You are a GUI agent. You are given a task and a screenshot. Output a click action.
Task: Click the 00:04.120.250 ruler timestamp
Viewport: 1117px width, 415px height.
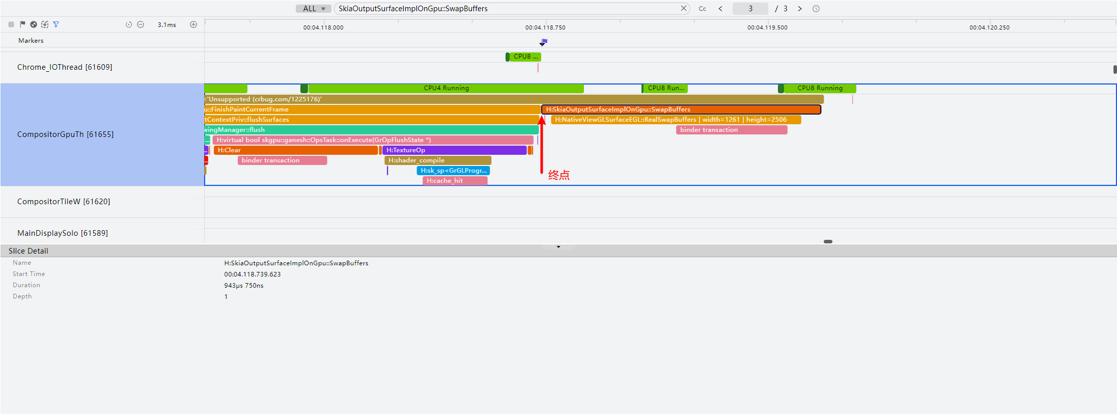tap(989, 27)
